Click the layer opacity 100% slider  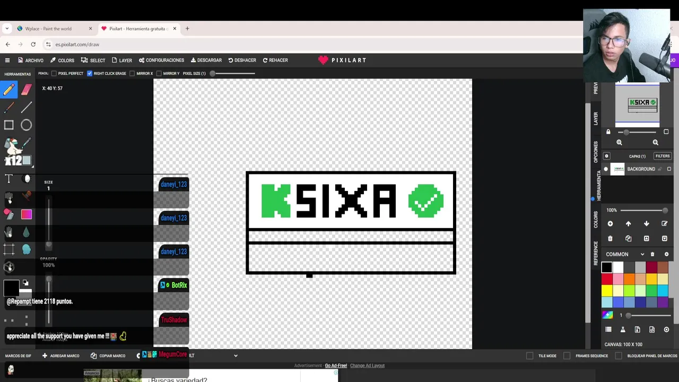644,211
